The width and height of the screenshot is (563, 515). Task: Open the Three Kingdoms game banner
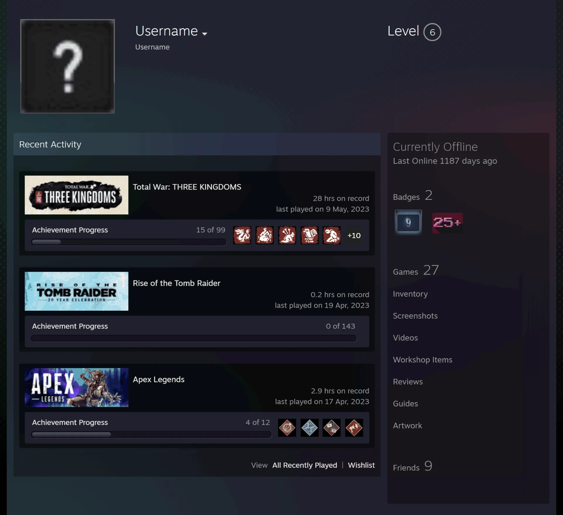point(77,195)
